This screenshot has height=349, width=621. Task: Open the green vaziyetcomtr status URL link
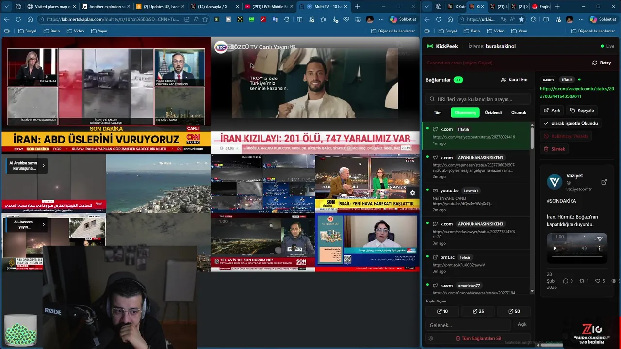point(577,93)
